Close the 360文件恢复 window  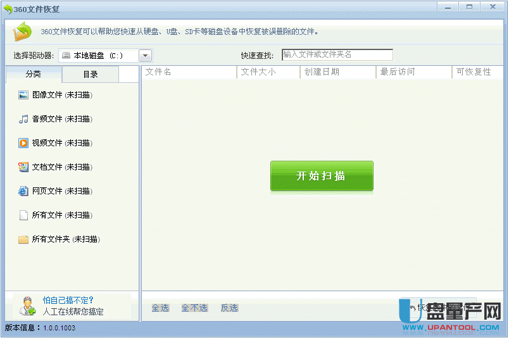[493, 7]
